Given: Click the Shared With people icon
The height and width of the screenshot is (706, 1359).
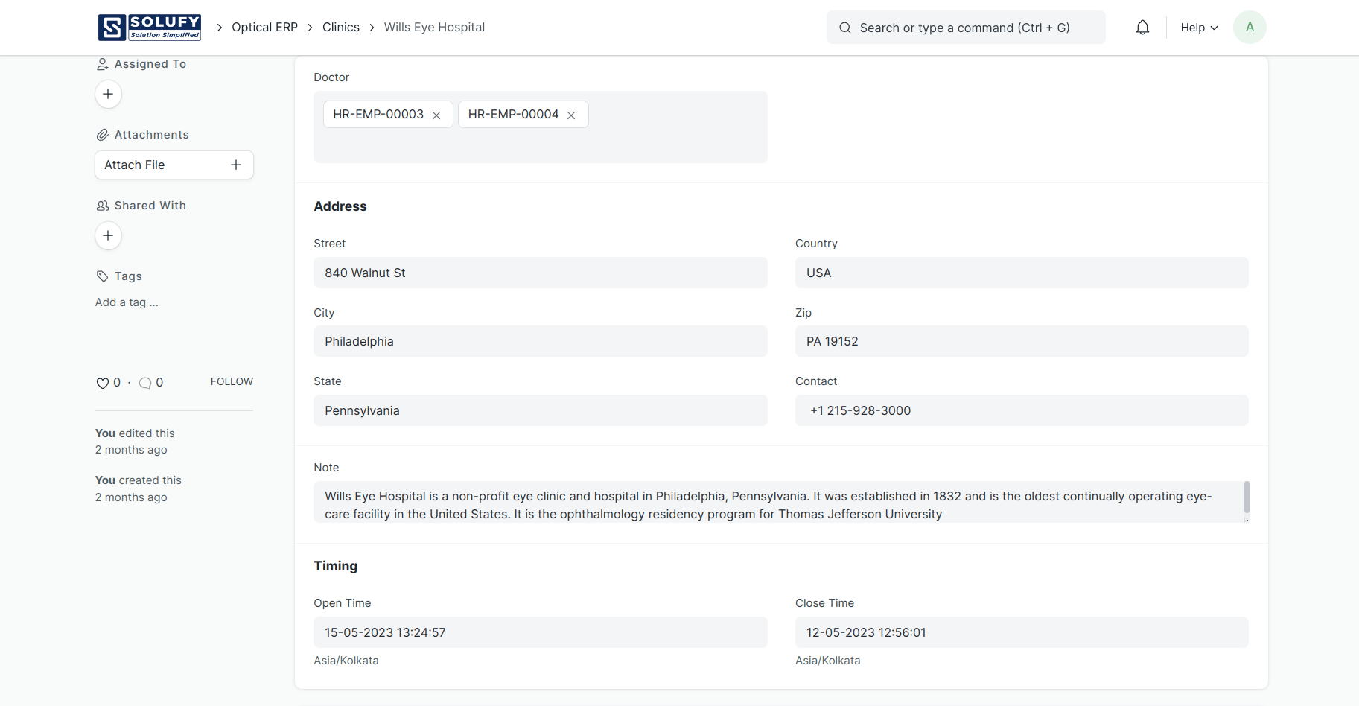Looking at the screenshot, I should [102, 206].
